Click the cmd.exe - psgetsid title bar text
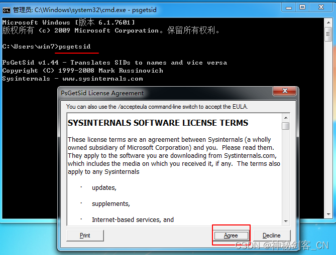336x255 pixels. [85, 10]
